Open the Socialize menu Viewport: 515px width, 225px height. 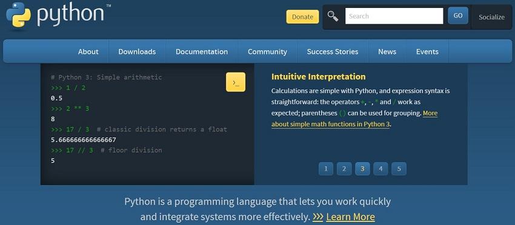pyautogui.click(x=491, y=17)
